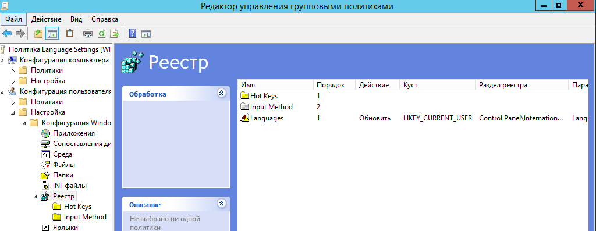Collapse the Обработка panel chevron
The height and width of the screenshot is (231, 596).
tap(221, 93)
